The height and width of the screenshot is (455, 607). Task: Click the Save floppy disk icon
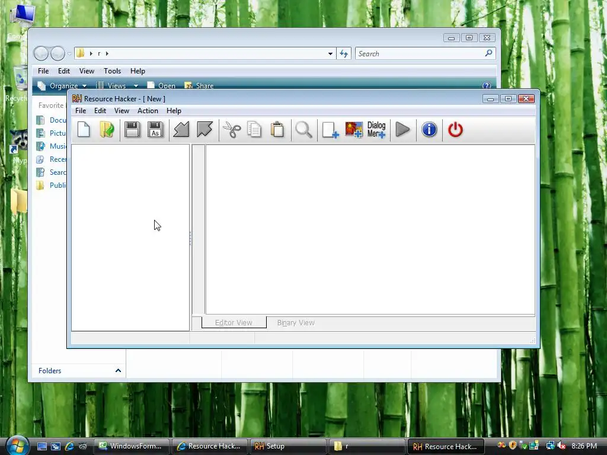[x=132, y=130]
